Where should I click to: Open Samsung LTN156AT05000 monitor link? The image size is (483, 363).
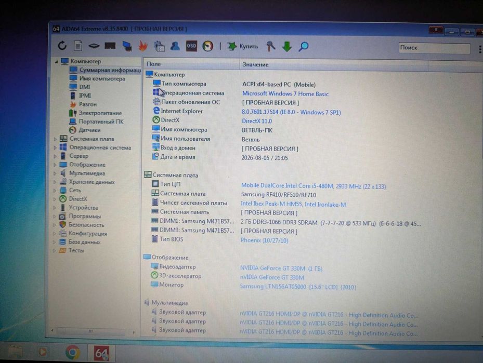point(298,287)
